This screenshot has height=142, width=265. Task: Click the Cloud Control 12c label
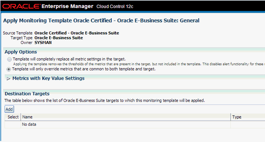(x=115, y=7)
